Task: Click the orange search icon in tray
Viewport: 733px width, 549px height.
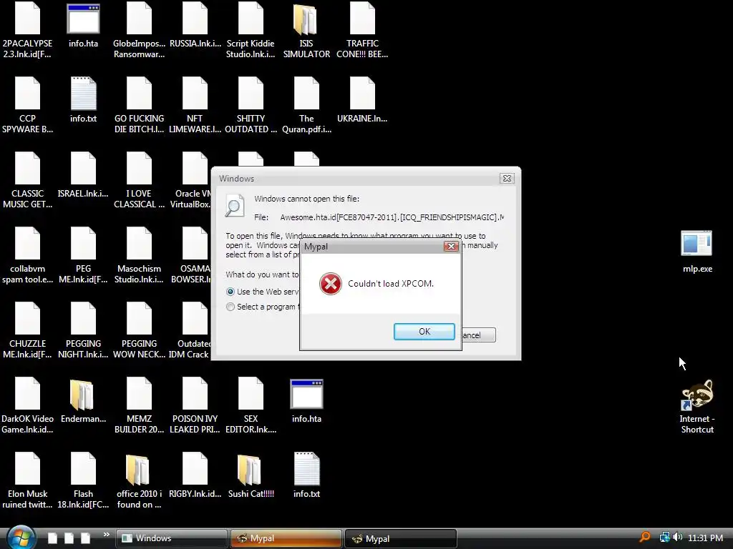Action: (x=645, y=538)
